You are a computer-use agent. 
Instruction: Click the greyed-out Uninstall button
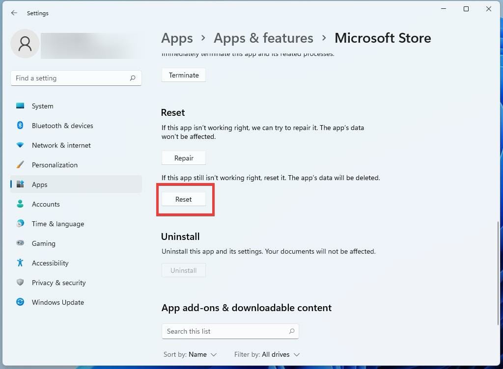click(184, 270)
